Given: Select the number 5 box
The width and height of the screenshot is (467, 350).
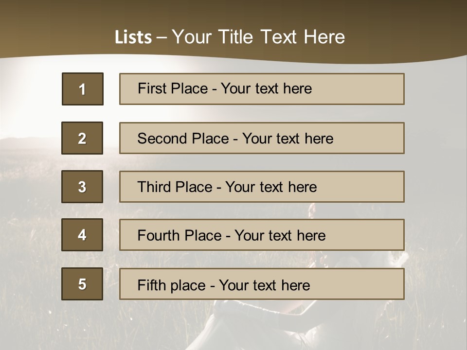Looking at the screenshot, I should pyautogui.click(x=82, y=284).
